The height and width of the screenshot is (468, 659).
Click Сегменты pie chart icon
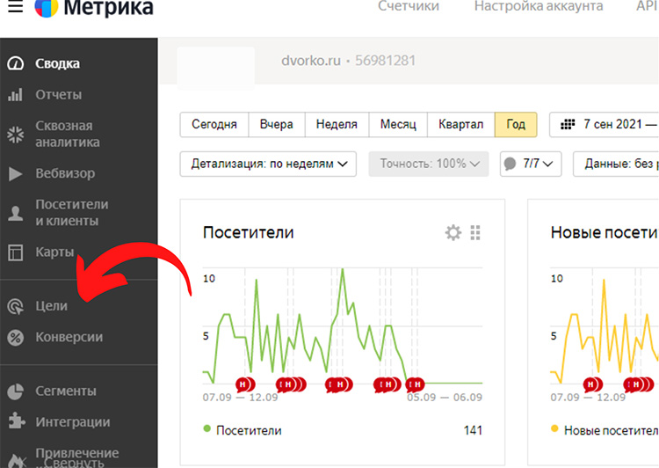coord(16,391)
